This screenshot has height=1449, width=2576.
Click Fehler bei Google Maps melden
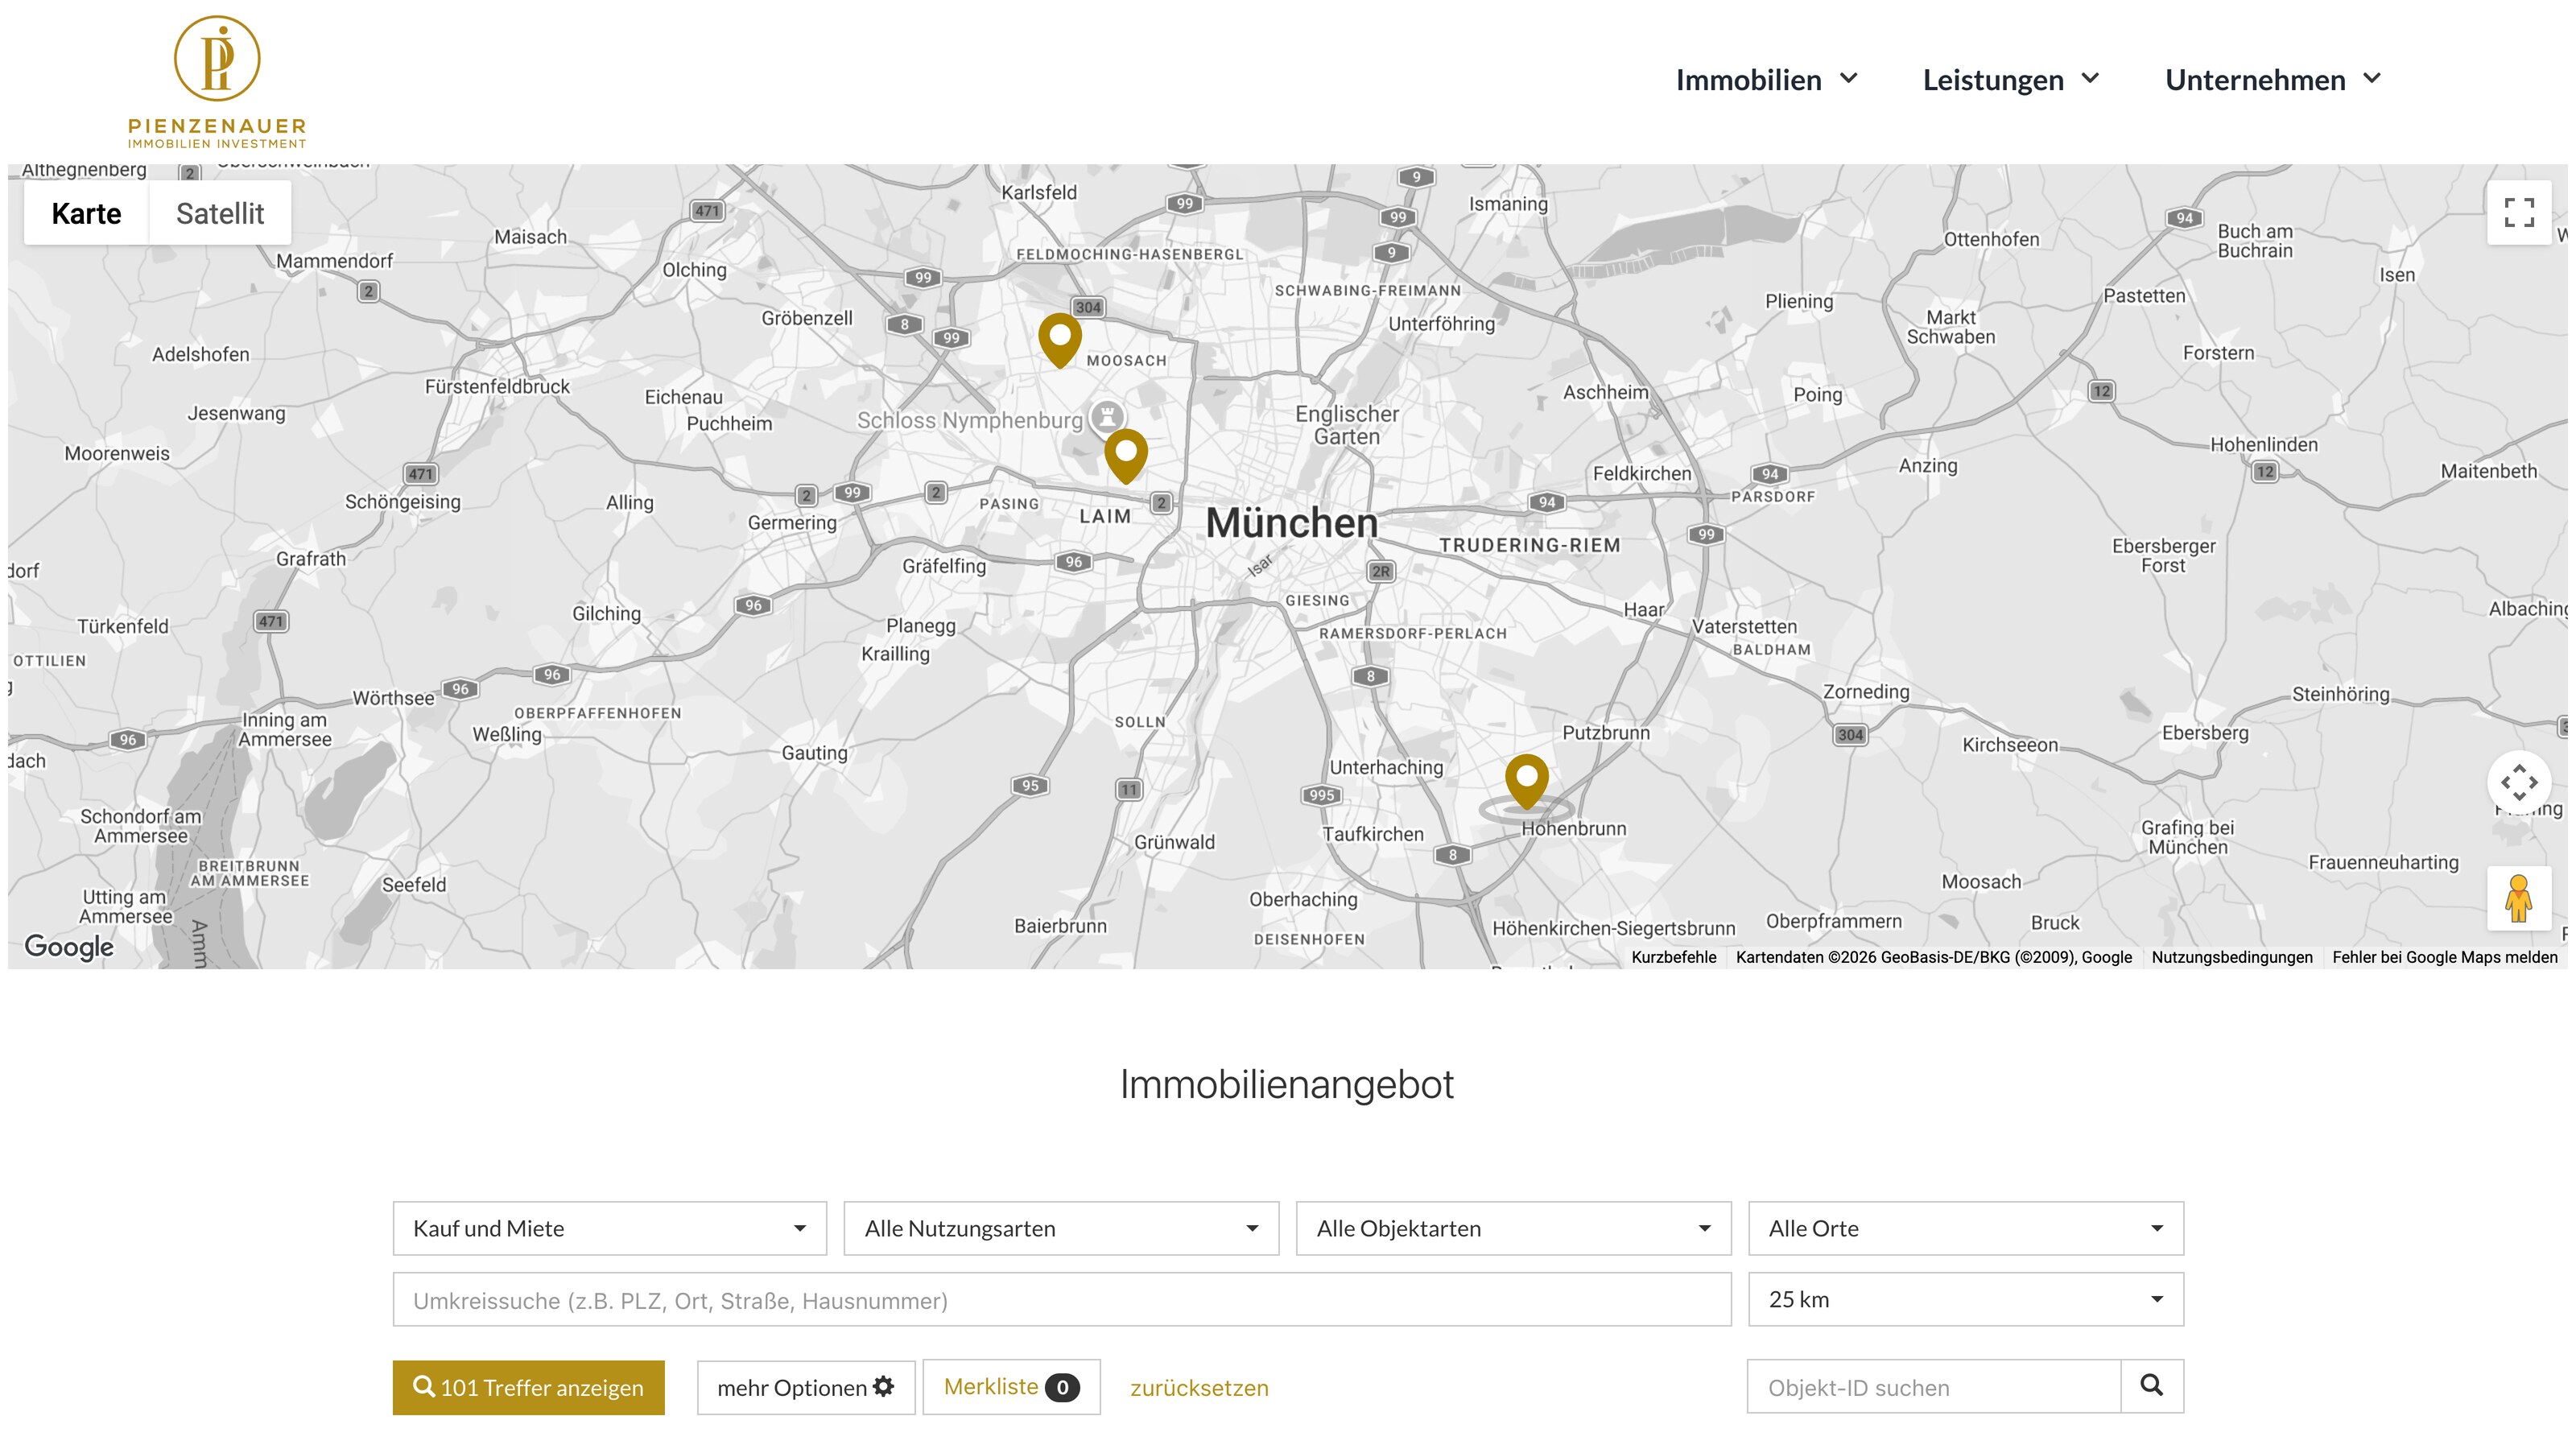pos(2445,957)
